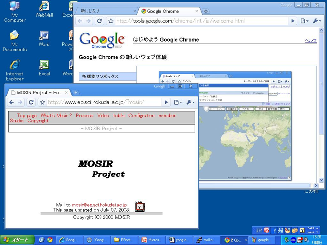Open My Documents desktop icon

[x=14, y=41]
